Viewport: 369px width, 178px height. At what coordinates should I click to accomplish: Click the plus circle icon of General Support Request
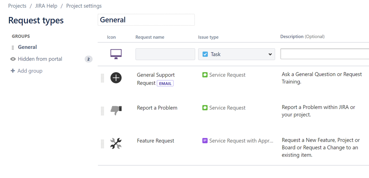116,78
